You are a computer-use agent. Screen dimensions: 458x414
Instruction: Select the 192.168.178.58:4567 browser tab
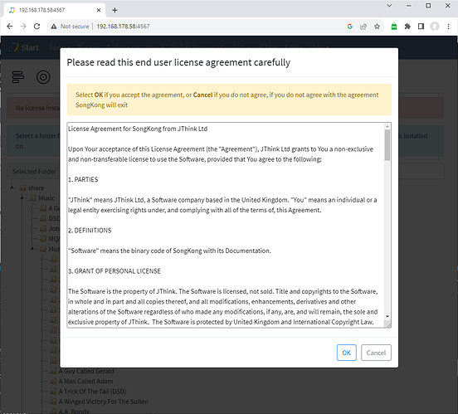click(54, 10)
